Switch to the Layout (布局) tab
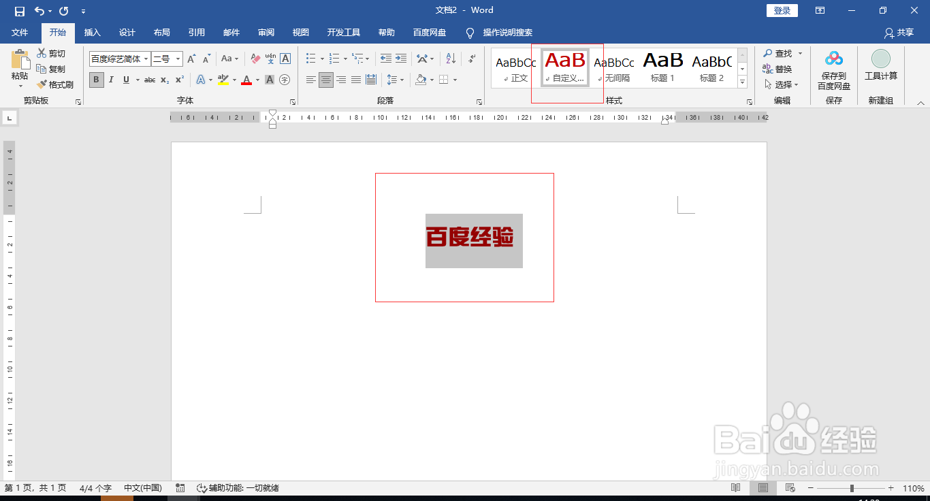Viewport: 930px width, 501px height. [x=162, y=33]
